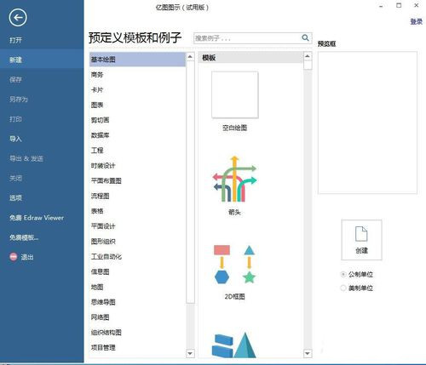Screen dimensions: 426x365
Task: Maximize the 亿图图示 window
Action: pos(399,5)
